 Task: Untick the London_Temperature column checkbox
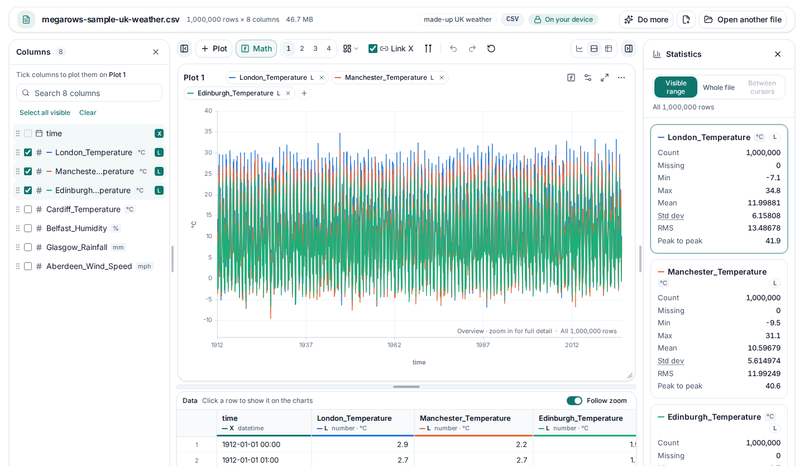tap(28, 152)
